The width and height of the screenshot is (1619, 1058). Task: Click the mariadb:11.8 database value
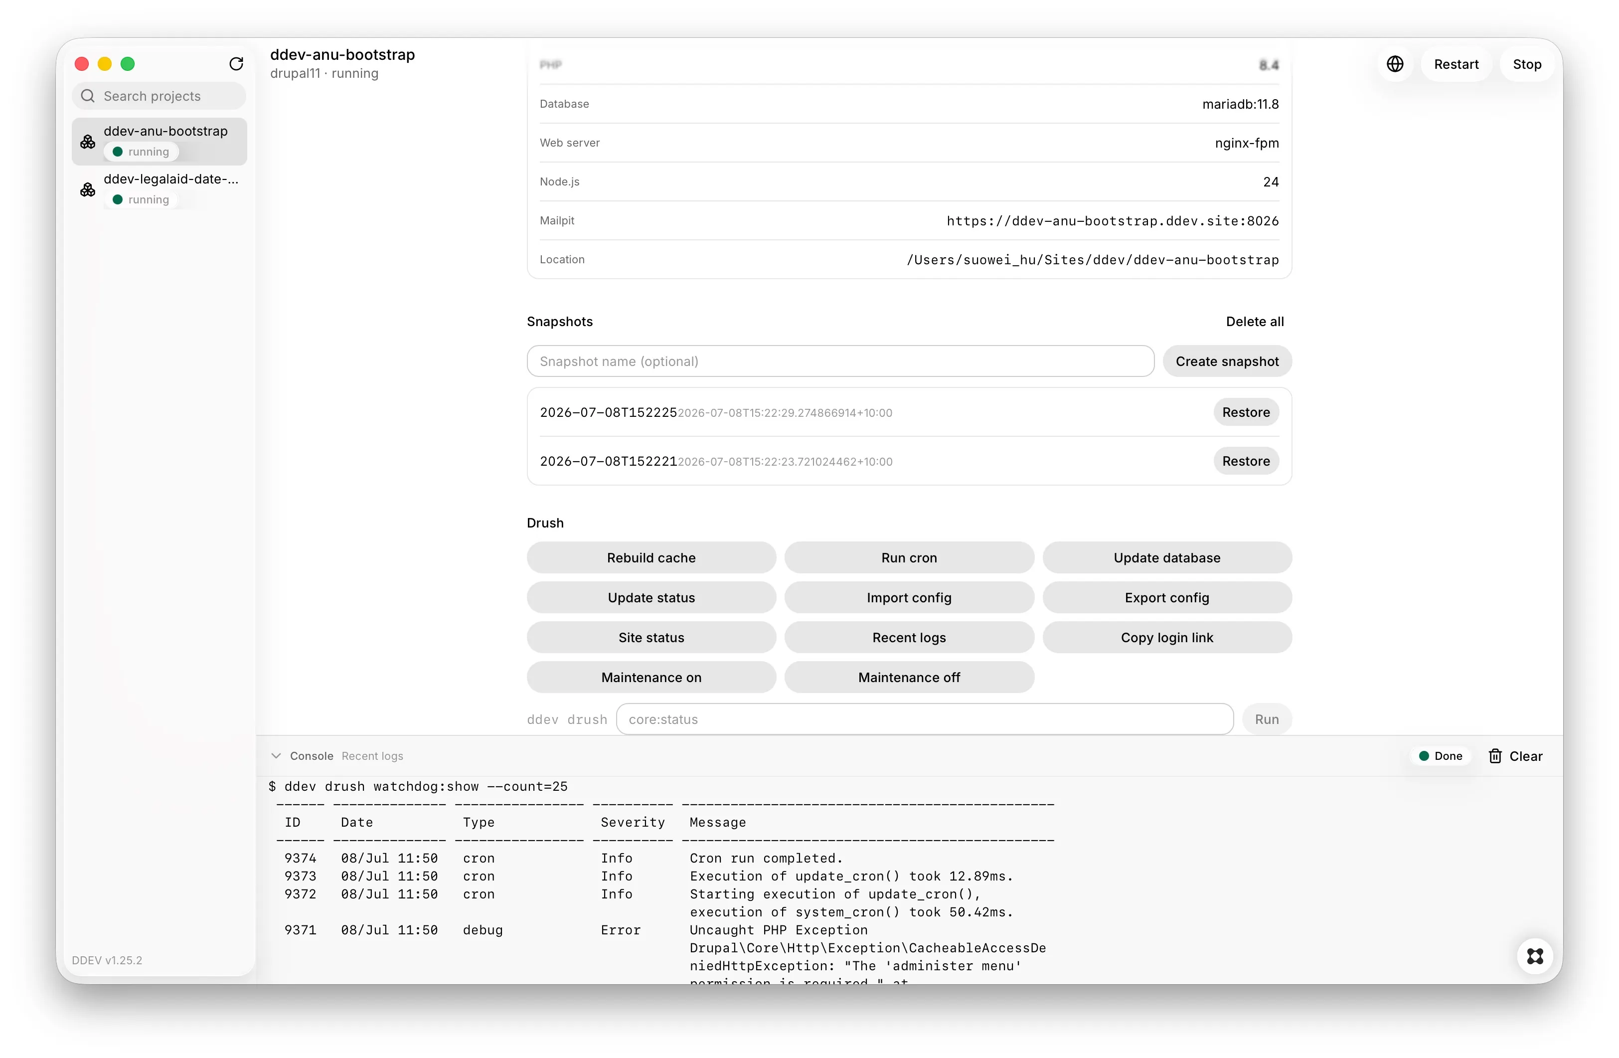point(1240,104)
